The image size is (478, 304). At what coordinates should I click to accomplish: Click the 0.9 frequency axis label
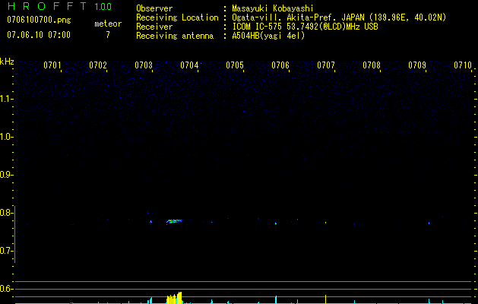click(x=6, y=175)
